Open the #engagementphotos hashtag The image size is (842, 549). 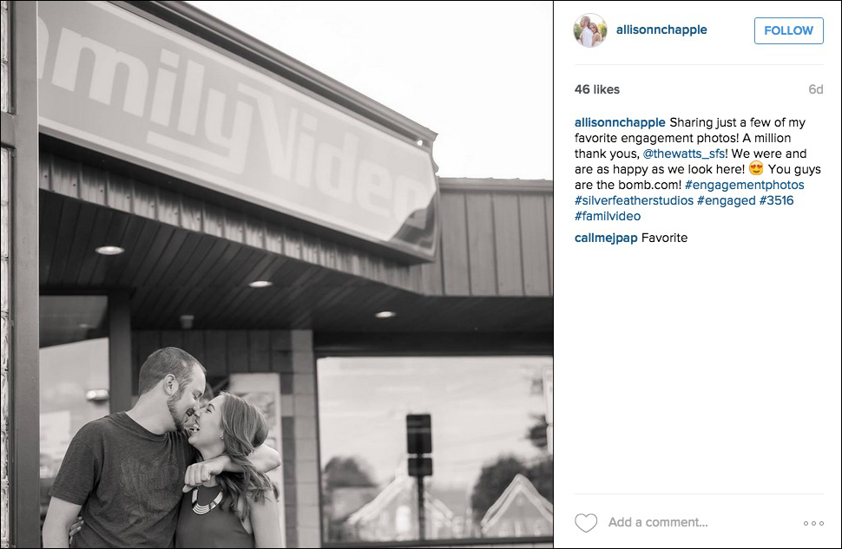(744, 185)
